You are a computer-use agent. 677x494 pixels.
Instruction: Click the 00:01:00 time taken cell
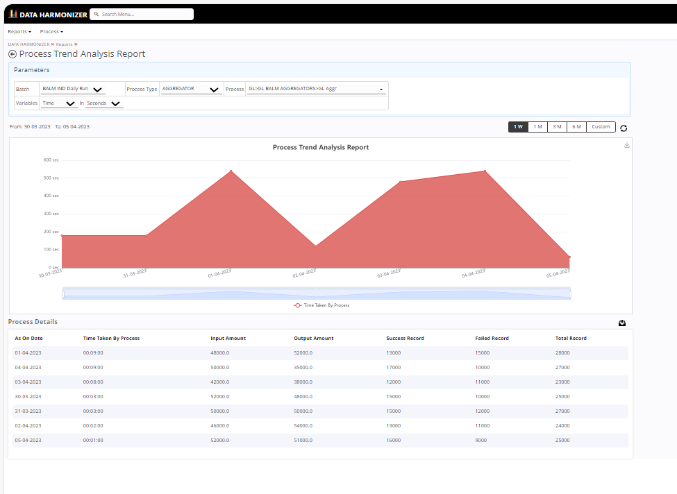93,440
